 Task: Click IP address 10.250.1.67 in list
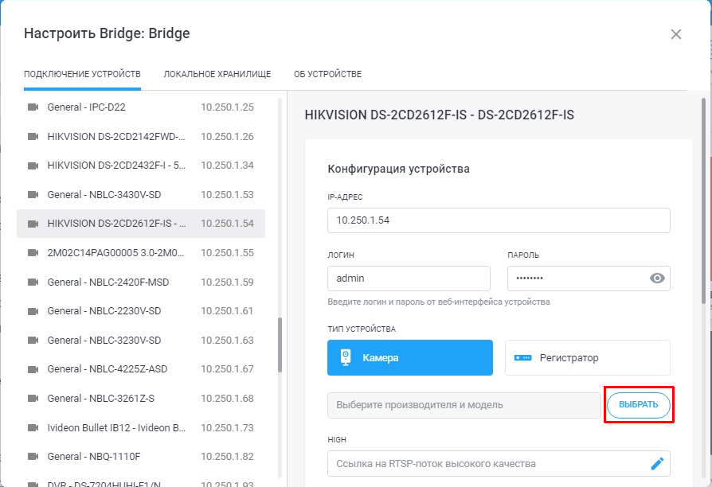227,369
